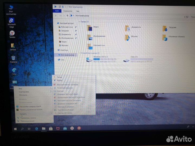Open the Файл ribbon tab

[57, 11]
